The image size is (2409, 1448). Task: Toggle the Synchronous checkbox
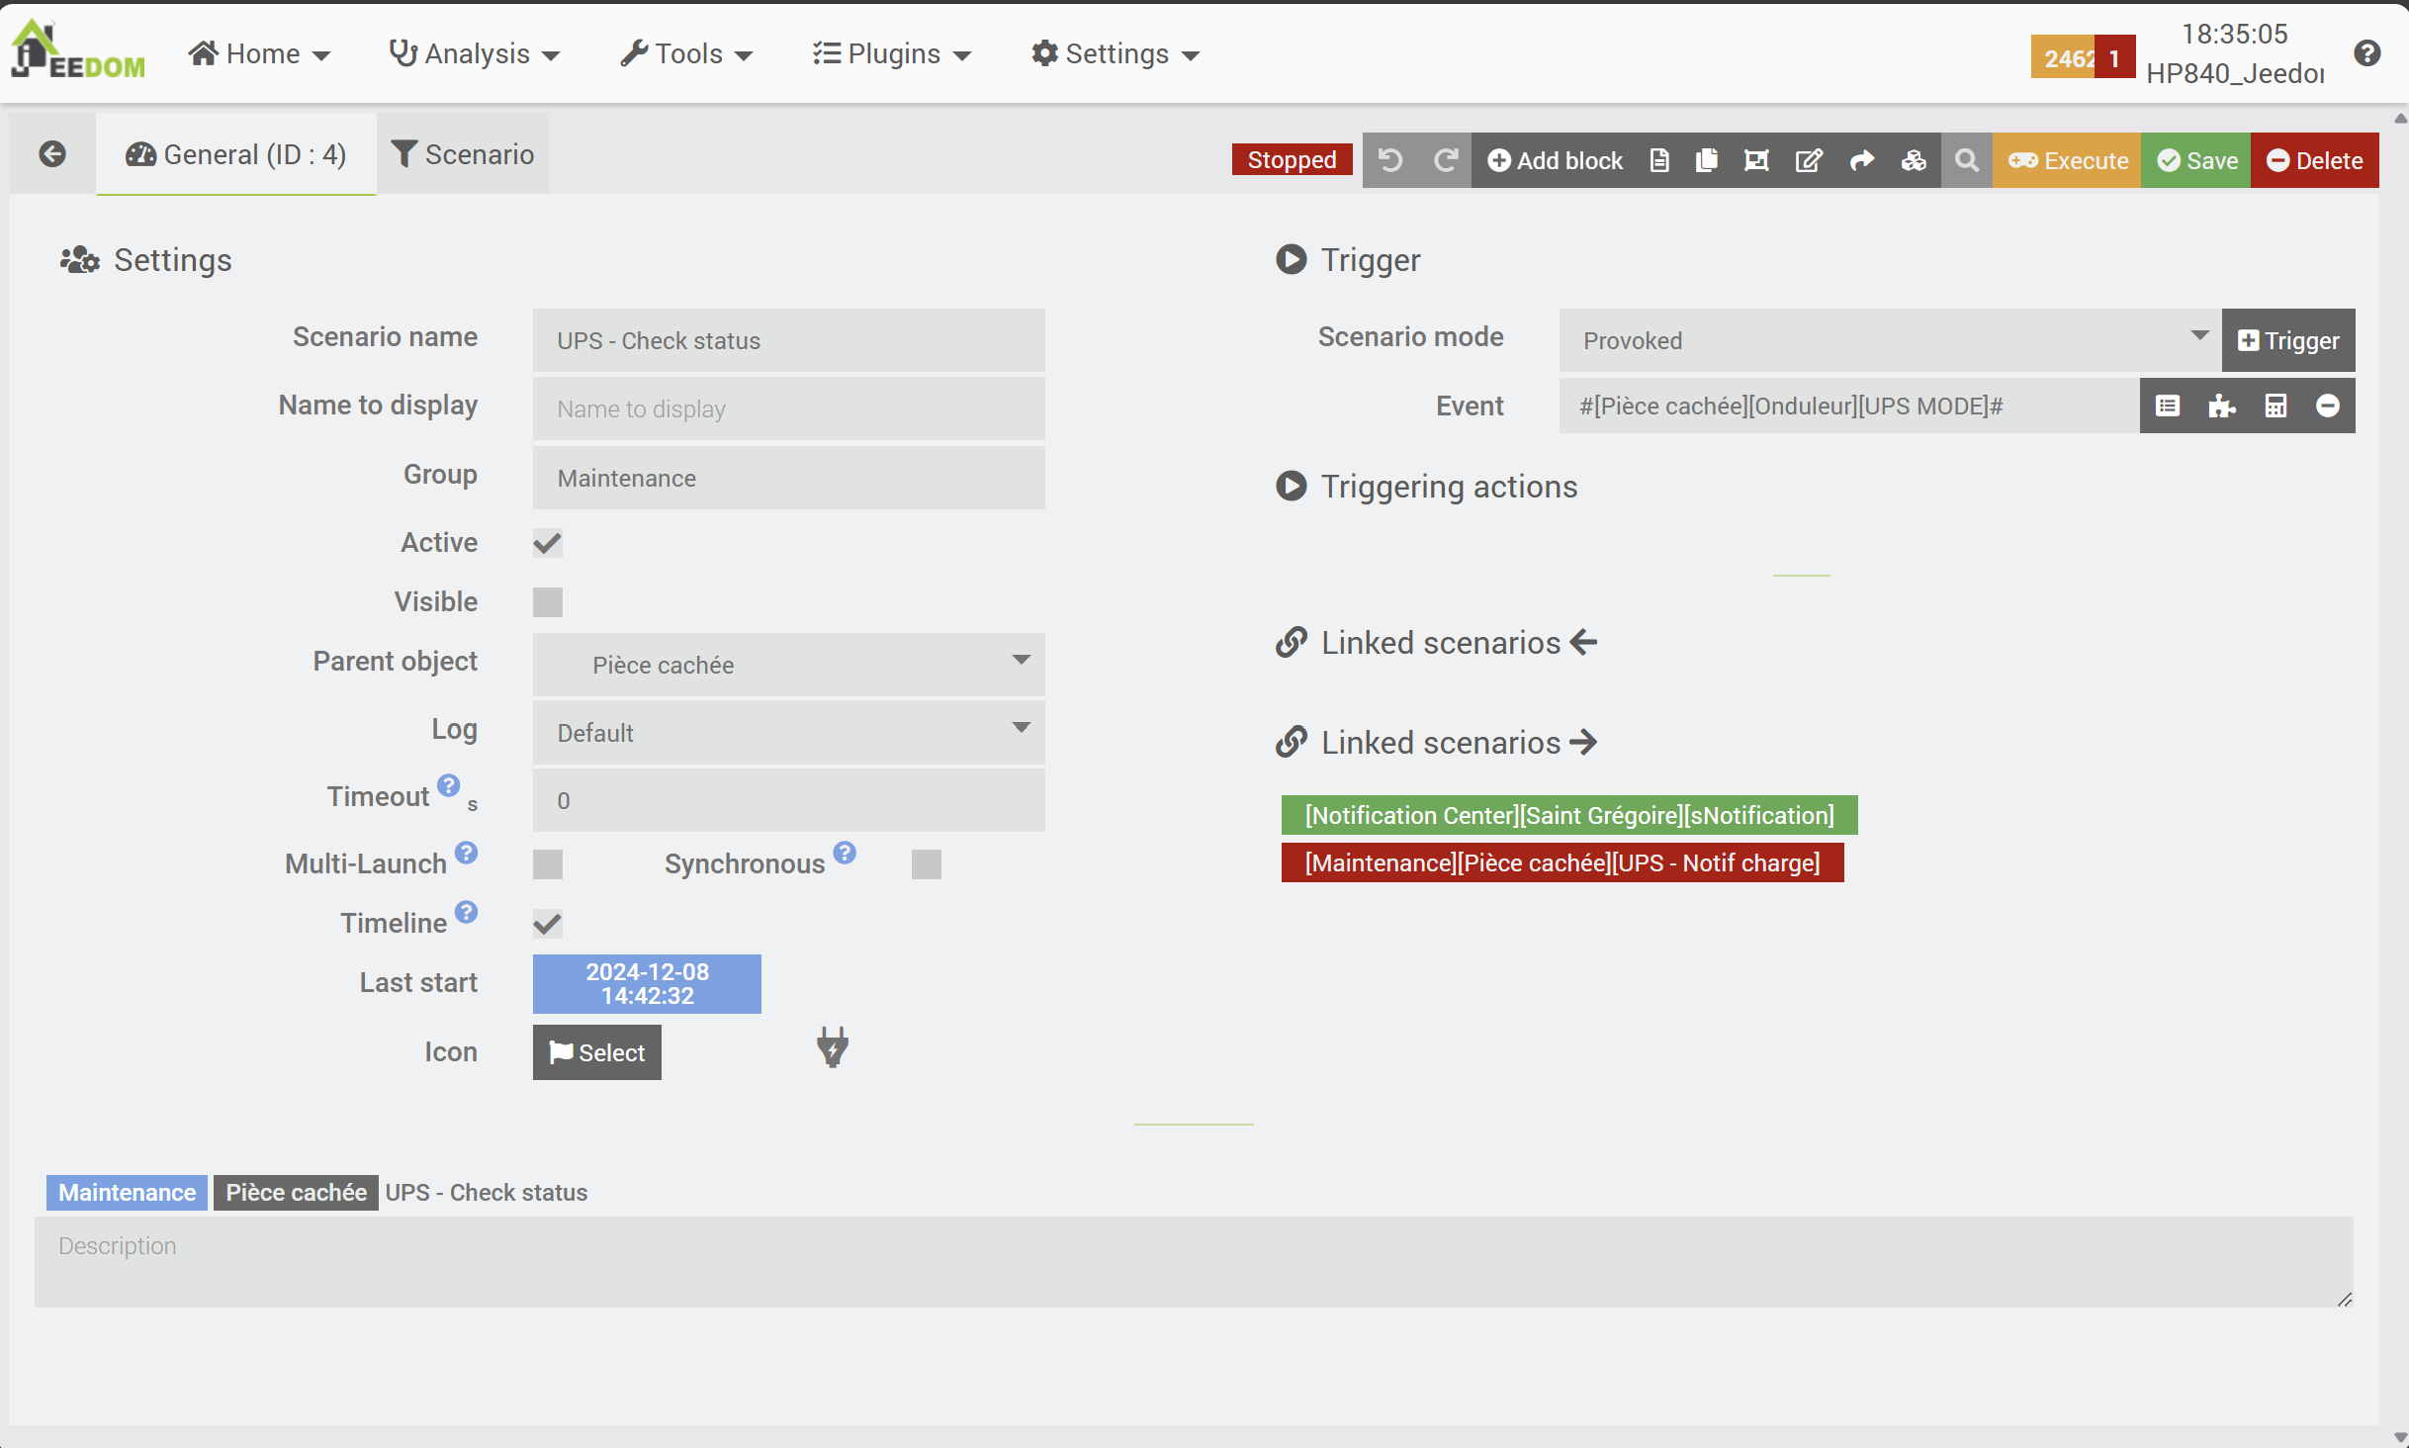(926, 864)
